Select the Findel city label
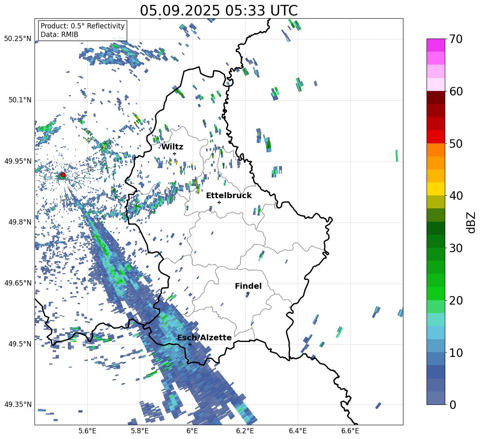Viewport: 481px width, 439px height. pyautogui.click(x=248, y=286)
